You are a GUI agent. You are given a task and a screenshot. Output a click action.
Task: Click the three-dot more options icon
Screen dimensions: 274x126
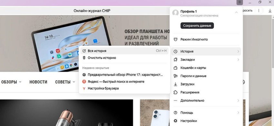point(259,11)
